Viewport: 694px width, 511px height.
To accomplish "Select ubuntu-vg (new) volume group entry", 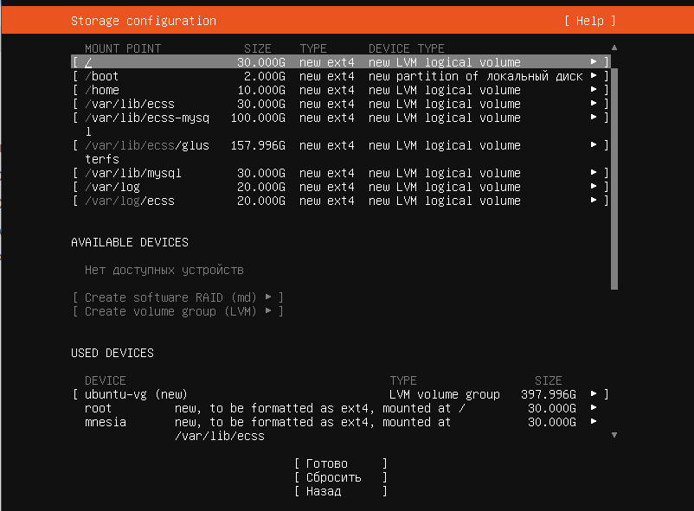I will click(136, 394).
